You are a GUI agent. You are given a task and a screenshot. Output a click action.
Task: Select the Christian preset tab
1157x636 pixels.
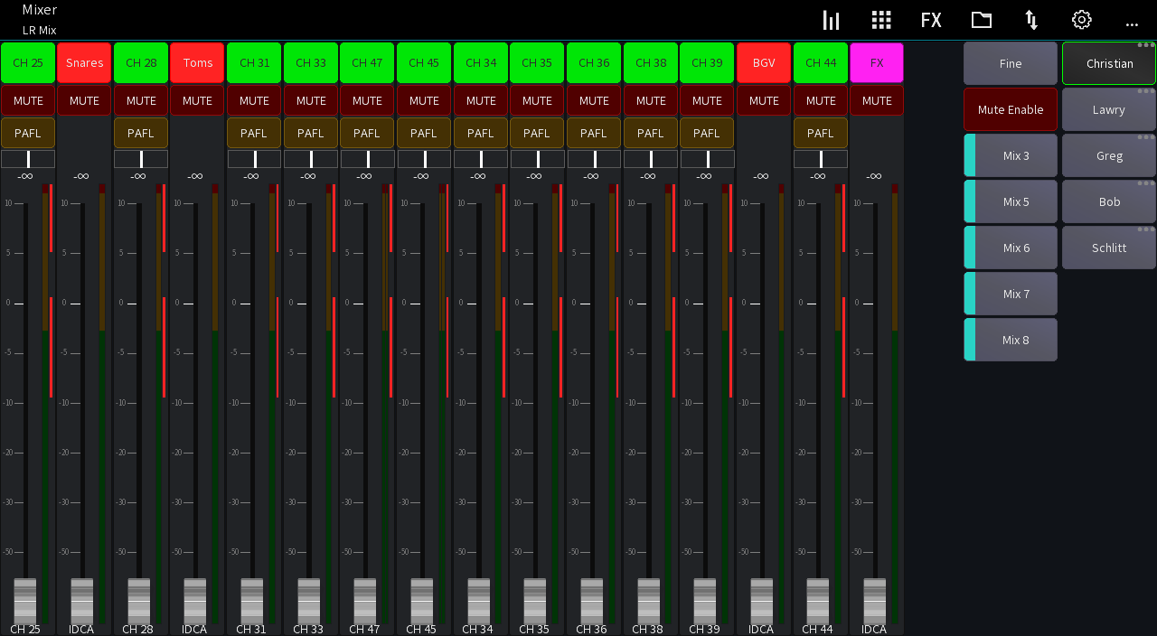click(1108, 63)
